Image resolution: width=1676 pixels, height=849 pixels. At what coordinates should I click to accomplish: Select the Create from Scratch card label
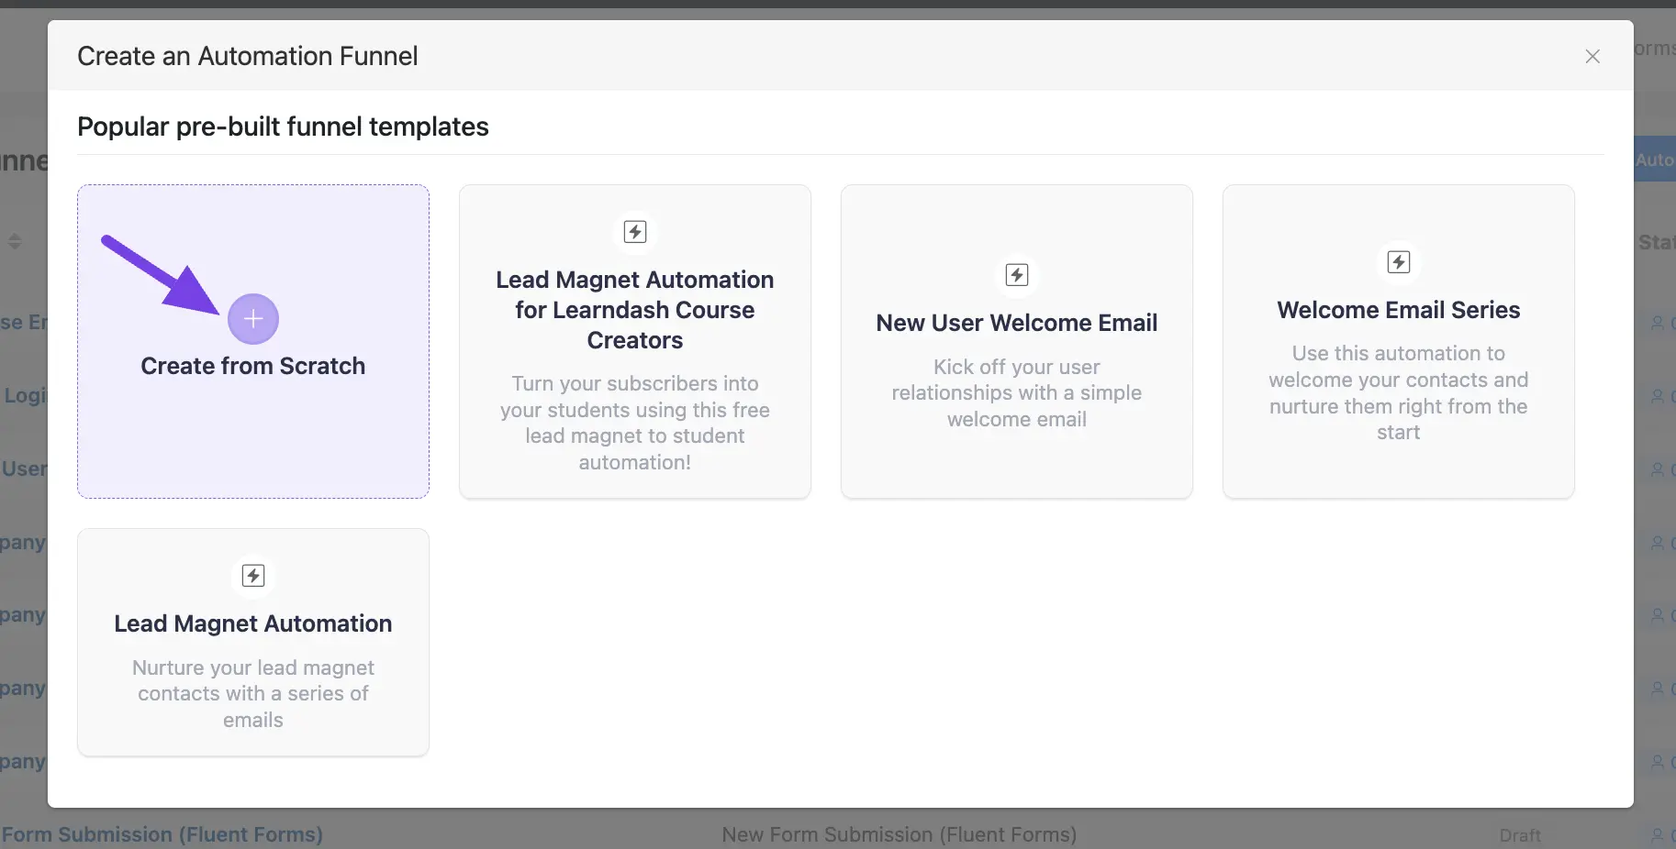tap(253, 366)
